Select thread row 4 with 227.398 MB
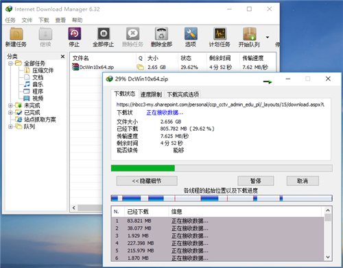The width and height of the screenshot is (343, 268). click(217, 243)
